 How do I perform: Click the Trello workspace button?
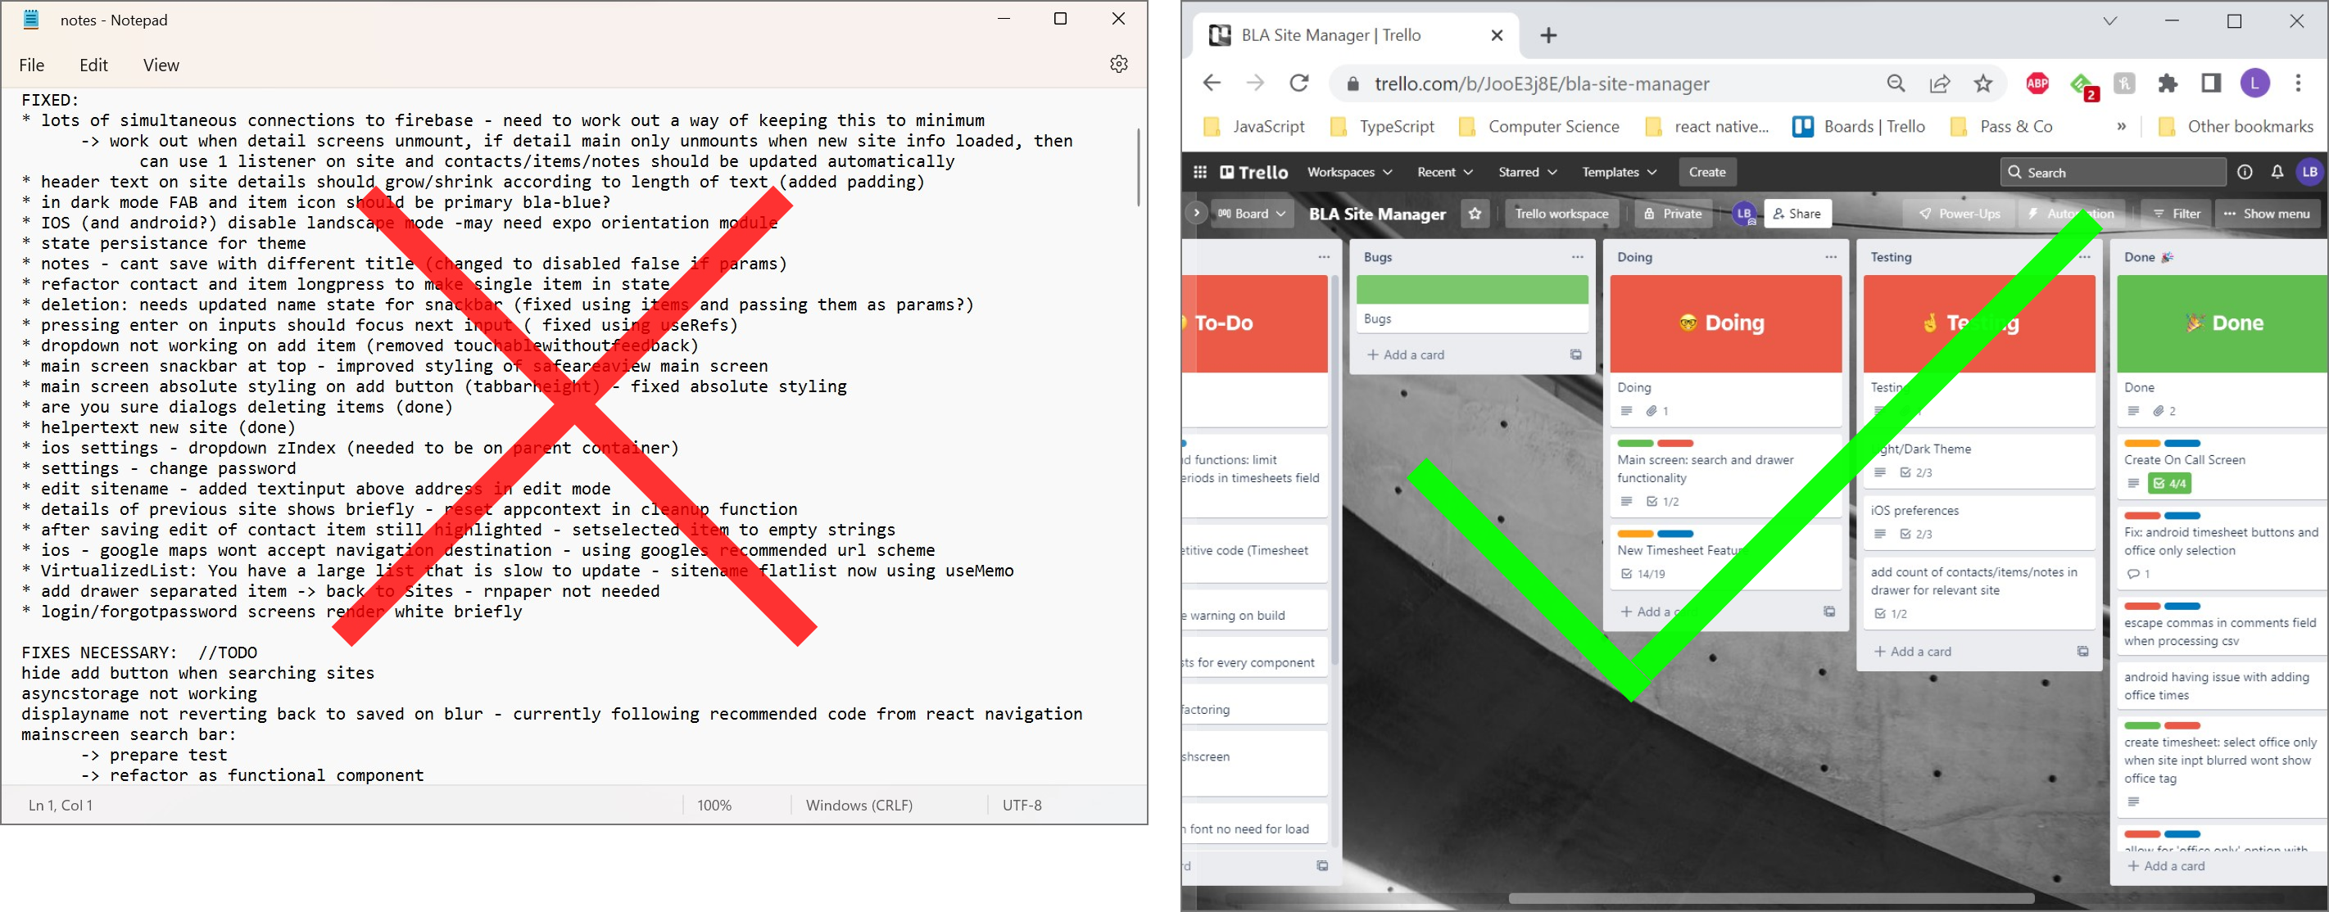[1561, 214]
